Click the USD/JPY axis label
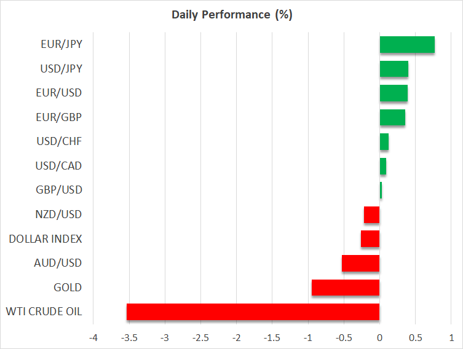The width and height of the screenshot is (463, 349). coord(60,69)
